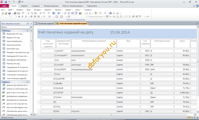Apply italic with the К icon
This screenshot has height=120, width=199.
pyautogui.click(x=22, y=17)
